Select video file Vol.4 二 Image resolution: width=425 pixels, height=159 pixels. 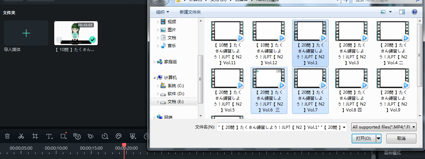click(x=393, y=43)
